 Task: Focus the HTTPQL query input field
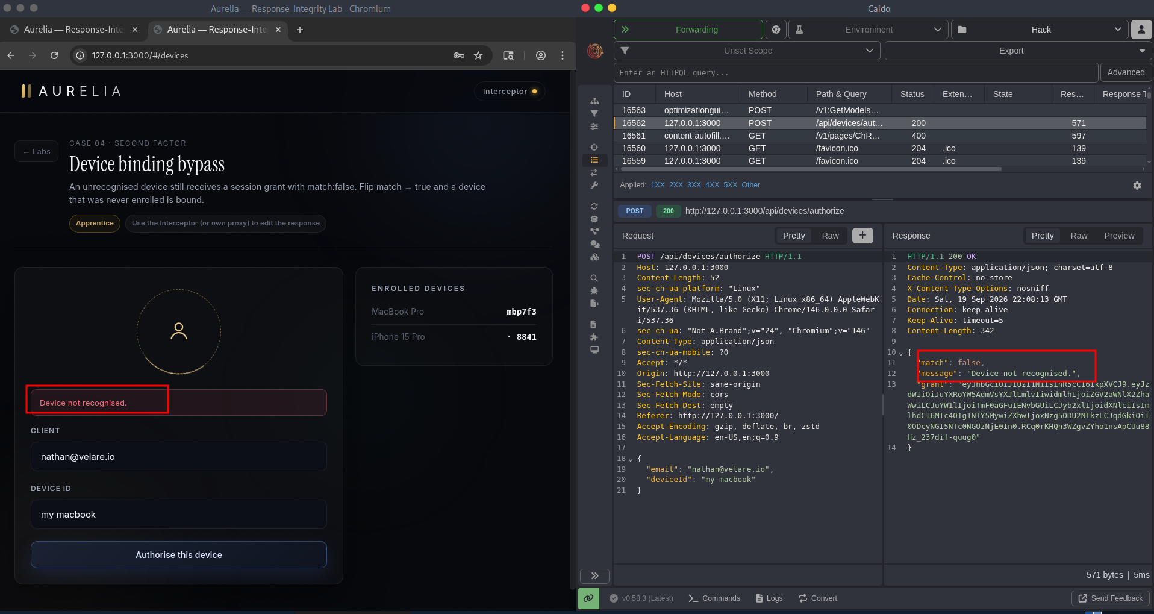(x=855, y=72)
